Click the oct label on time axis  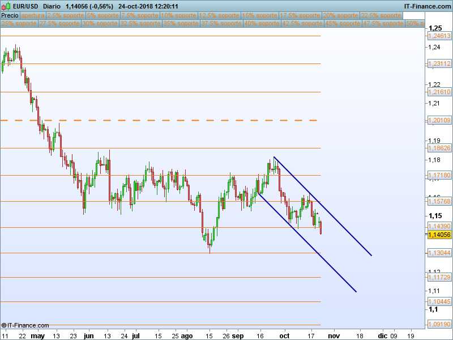(285, 336)
